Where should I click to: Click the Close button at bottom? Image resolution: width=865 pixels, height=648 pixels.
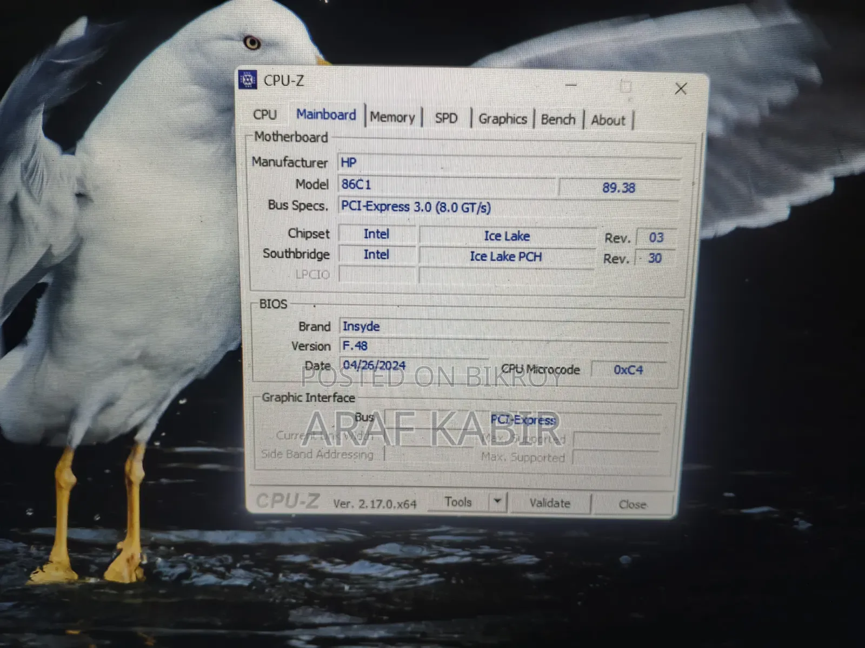pos(632,504)
